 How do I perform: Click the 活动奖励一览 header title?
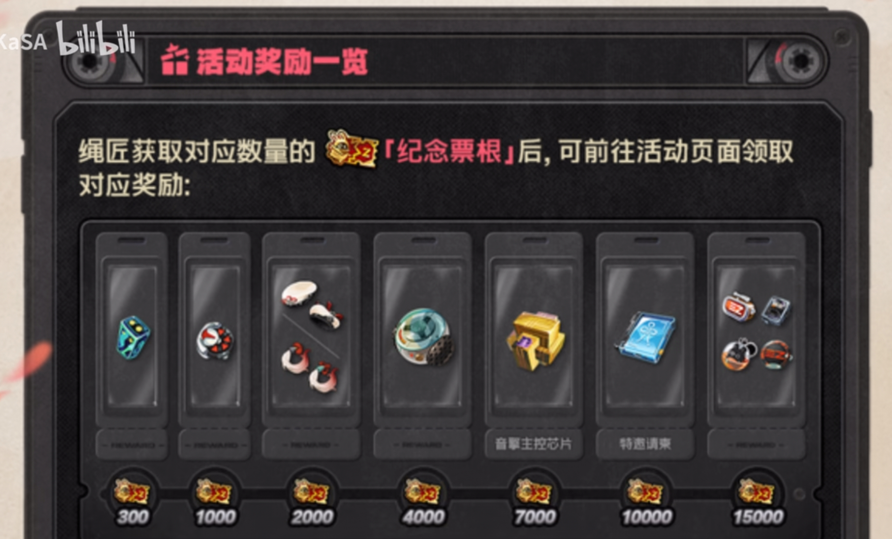pyautogui.click(x=282, y=62)
